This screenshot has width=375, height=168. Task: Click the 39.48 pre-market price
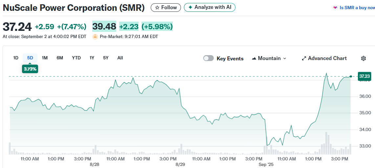pos(104,26)
